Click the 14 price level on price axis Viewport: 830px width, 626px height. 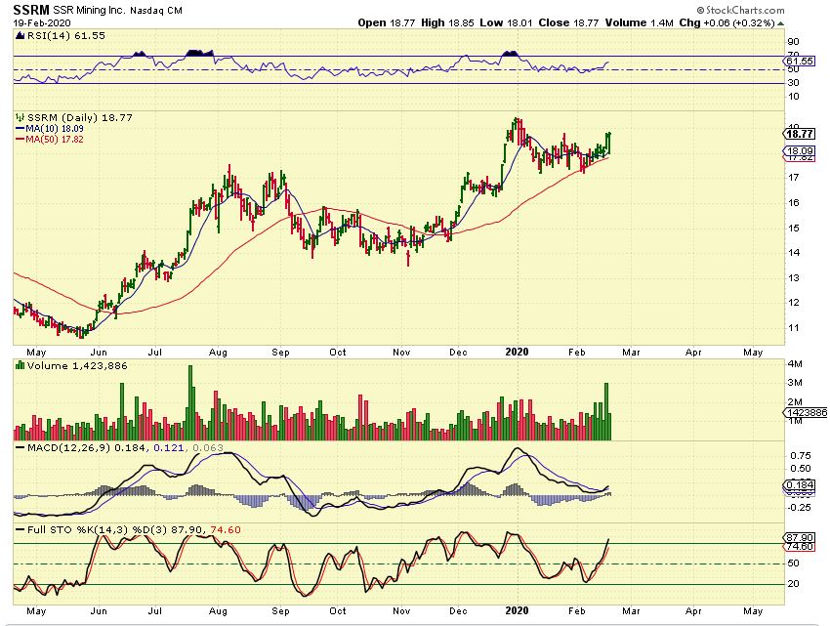(794, 253)
